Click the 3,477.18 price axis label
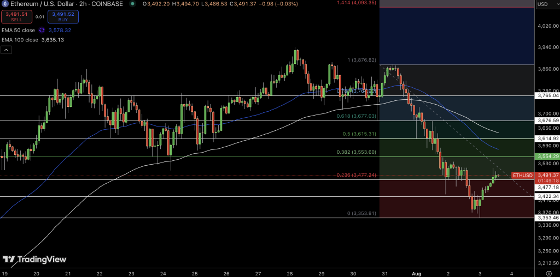560x277 pixels. tap(547, 187)
